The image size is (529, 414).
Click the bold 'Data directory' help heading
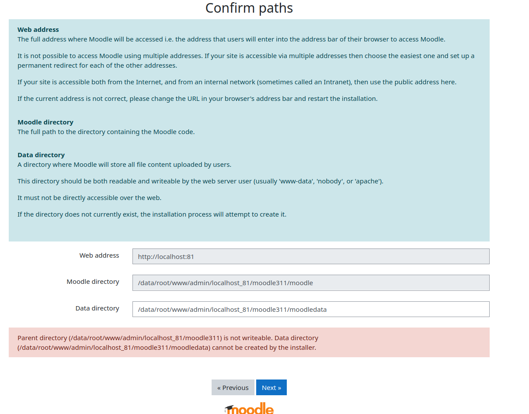coord(41,155)
